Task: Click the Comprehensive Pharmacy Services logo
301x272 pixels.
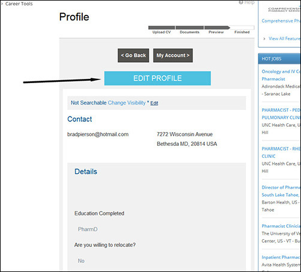Action: [x=284, y=10]
